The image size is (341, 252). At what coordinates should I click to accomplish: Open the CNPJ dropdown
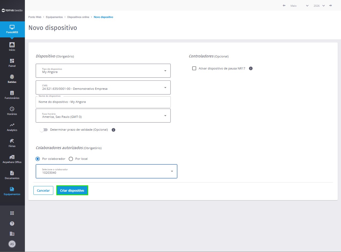(103, 87)
